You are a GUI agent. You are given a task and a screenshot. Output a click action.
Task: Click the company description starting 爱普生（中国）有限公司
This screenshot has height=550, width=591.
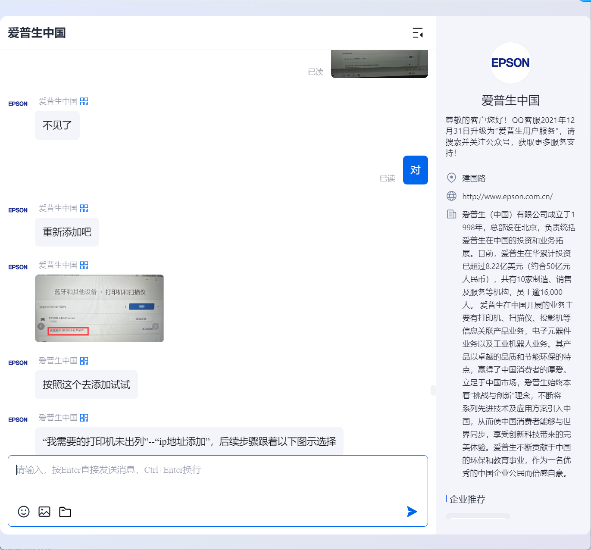click(519, 344)
